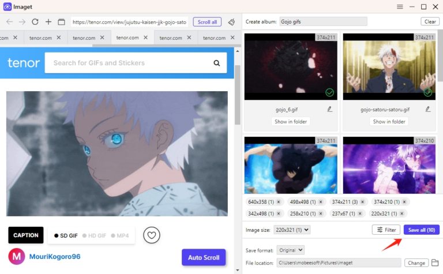Click the browser window icon beside the plus
The width and height of the screenshot is (443, 274).
[x=61, y=22]
